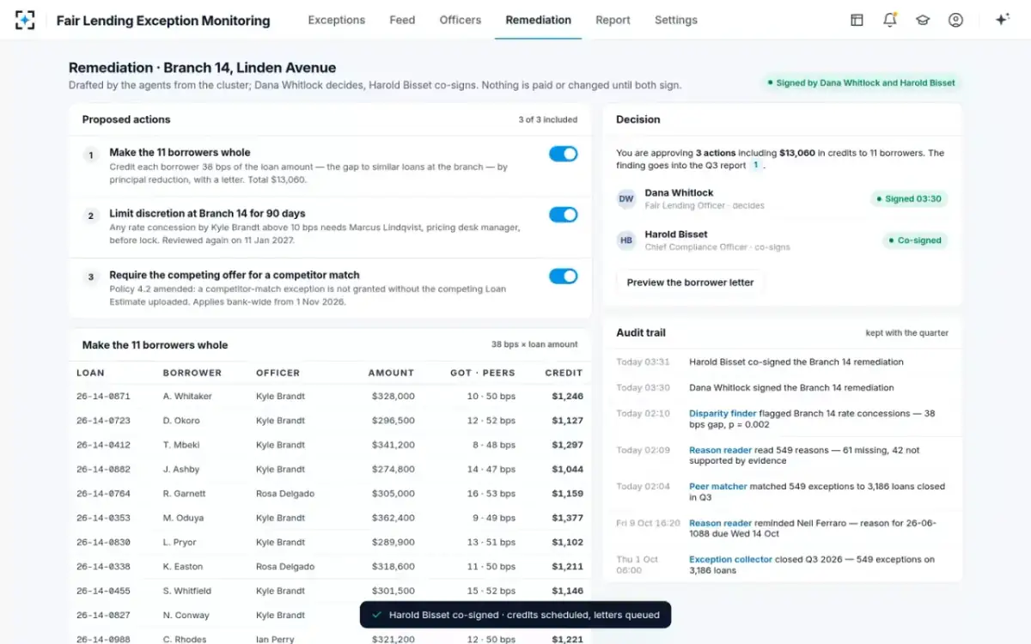
Task: Select the Remediation tab
Action: click(539, 20)
